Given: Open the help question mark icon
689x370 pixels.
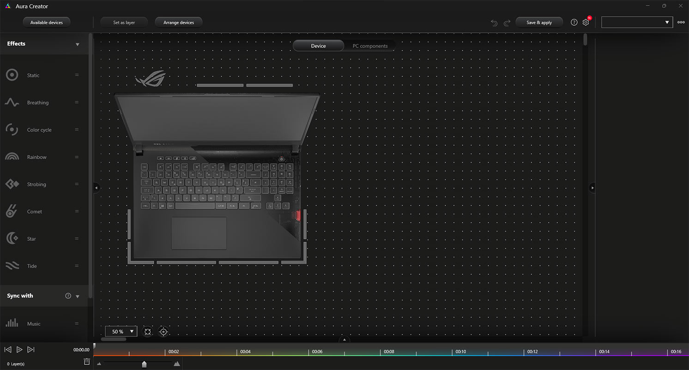Looking at the screenshot, I should 574,22.
